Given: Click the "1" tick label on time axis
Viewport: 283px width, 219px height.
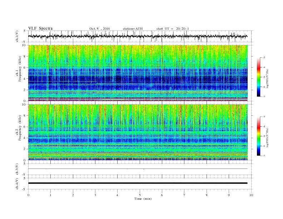Looking at the screenshot, I should 50,195.
